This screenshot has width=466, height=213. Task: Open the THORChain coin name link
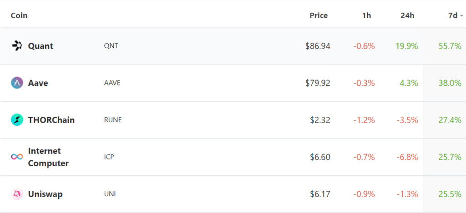[x=51, y=120]
